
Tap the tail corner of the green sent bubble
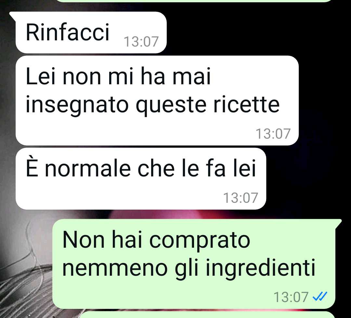(x=338, y=223)
